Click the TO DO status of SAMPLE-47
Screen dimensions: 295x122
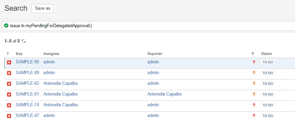click(268, 116)
